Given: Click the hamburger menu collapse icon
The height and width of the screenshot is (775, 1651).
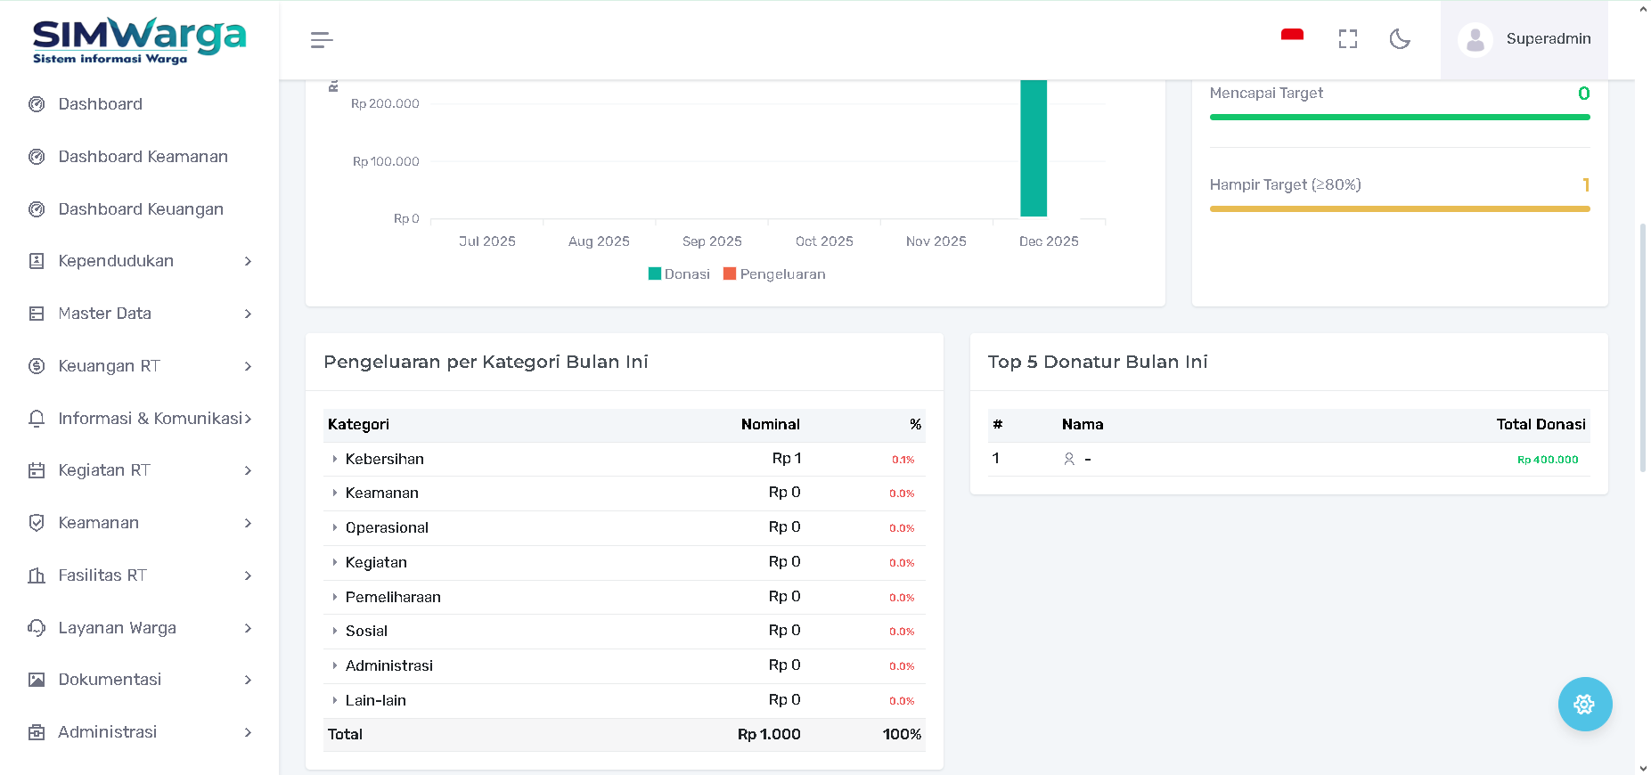Looking at the screenshot, I should coord(322,40).
